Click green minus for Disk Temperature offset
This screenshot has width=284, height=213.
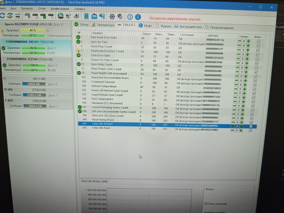(235, 102)
